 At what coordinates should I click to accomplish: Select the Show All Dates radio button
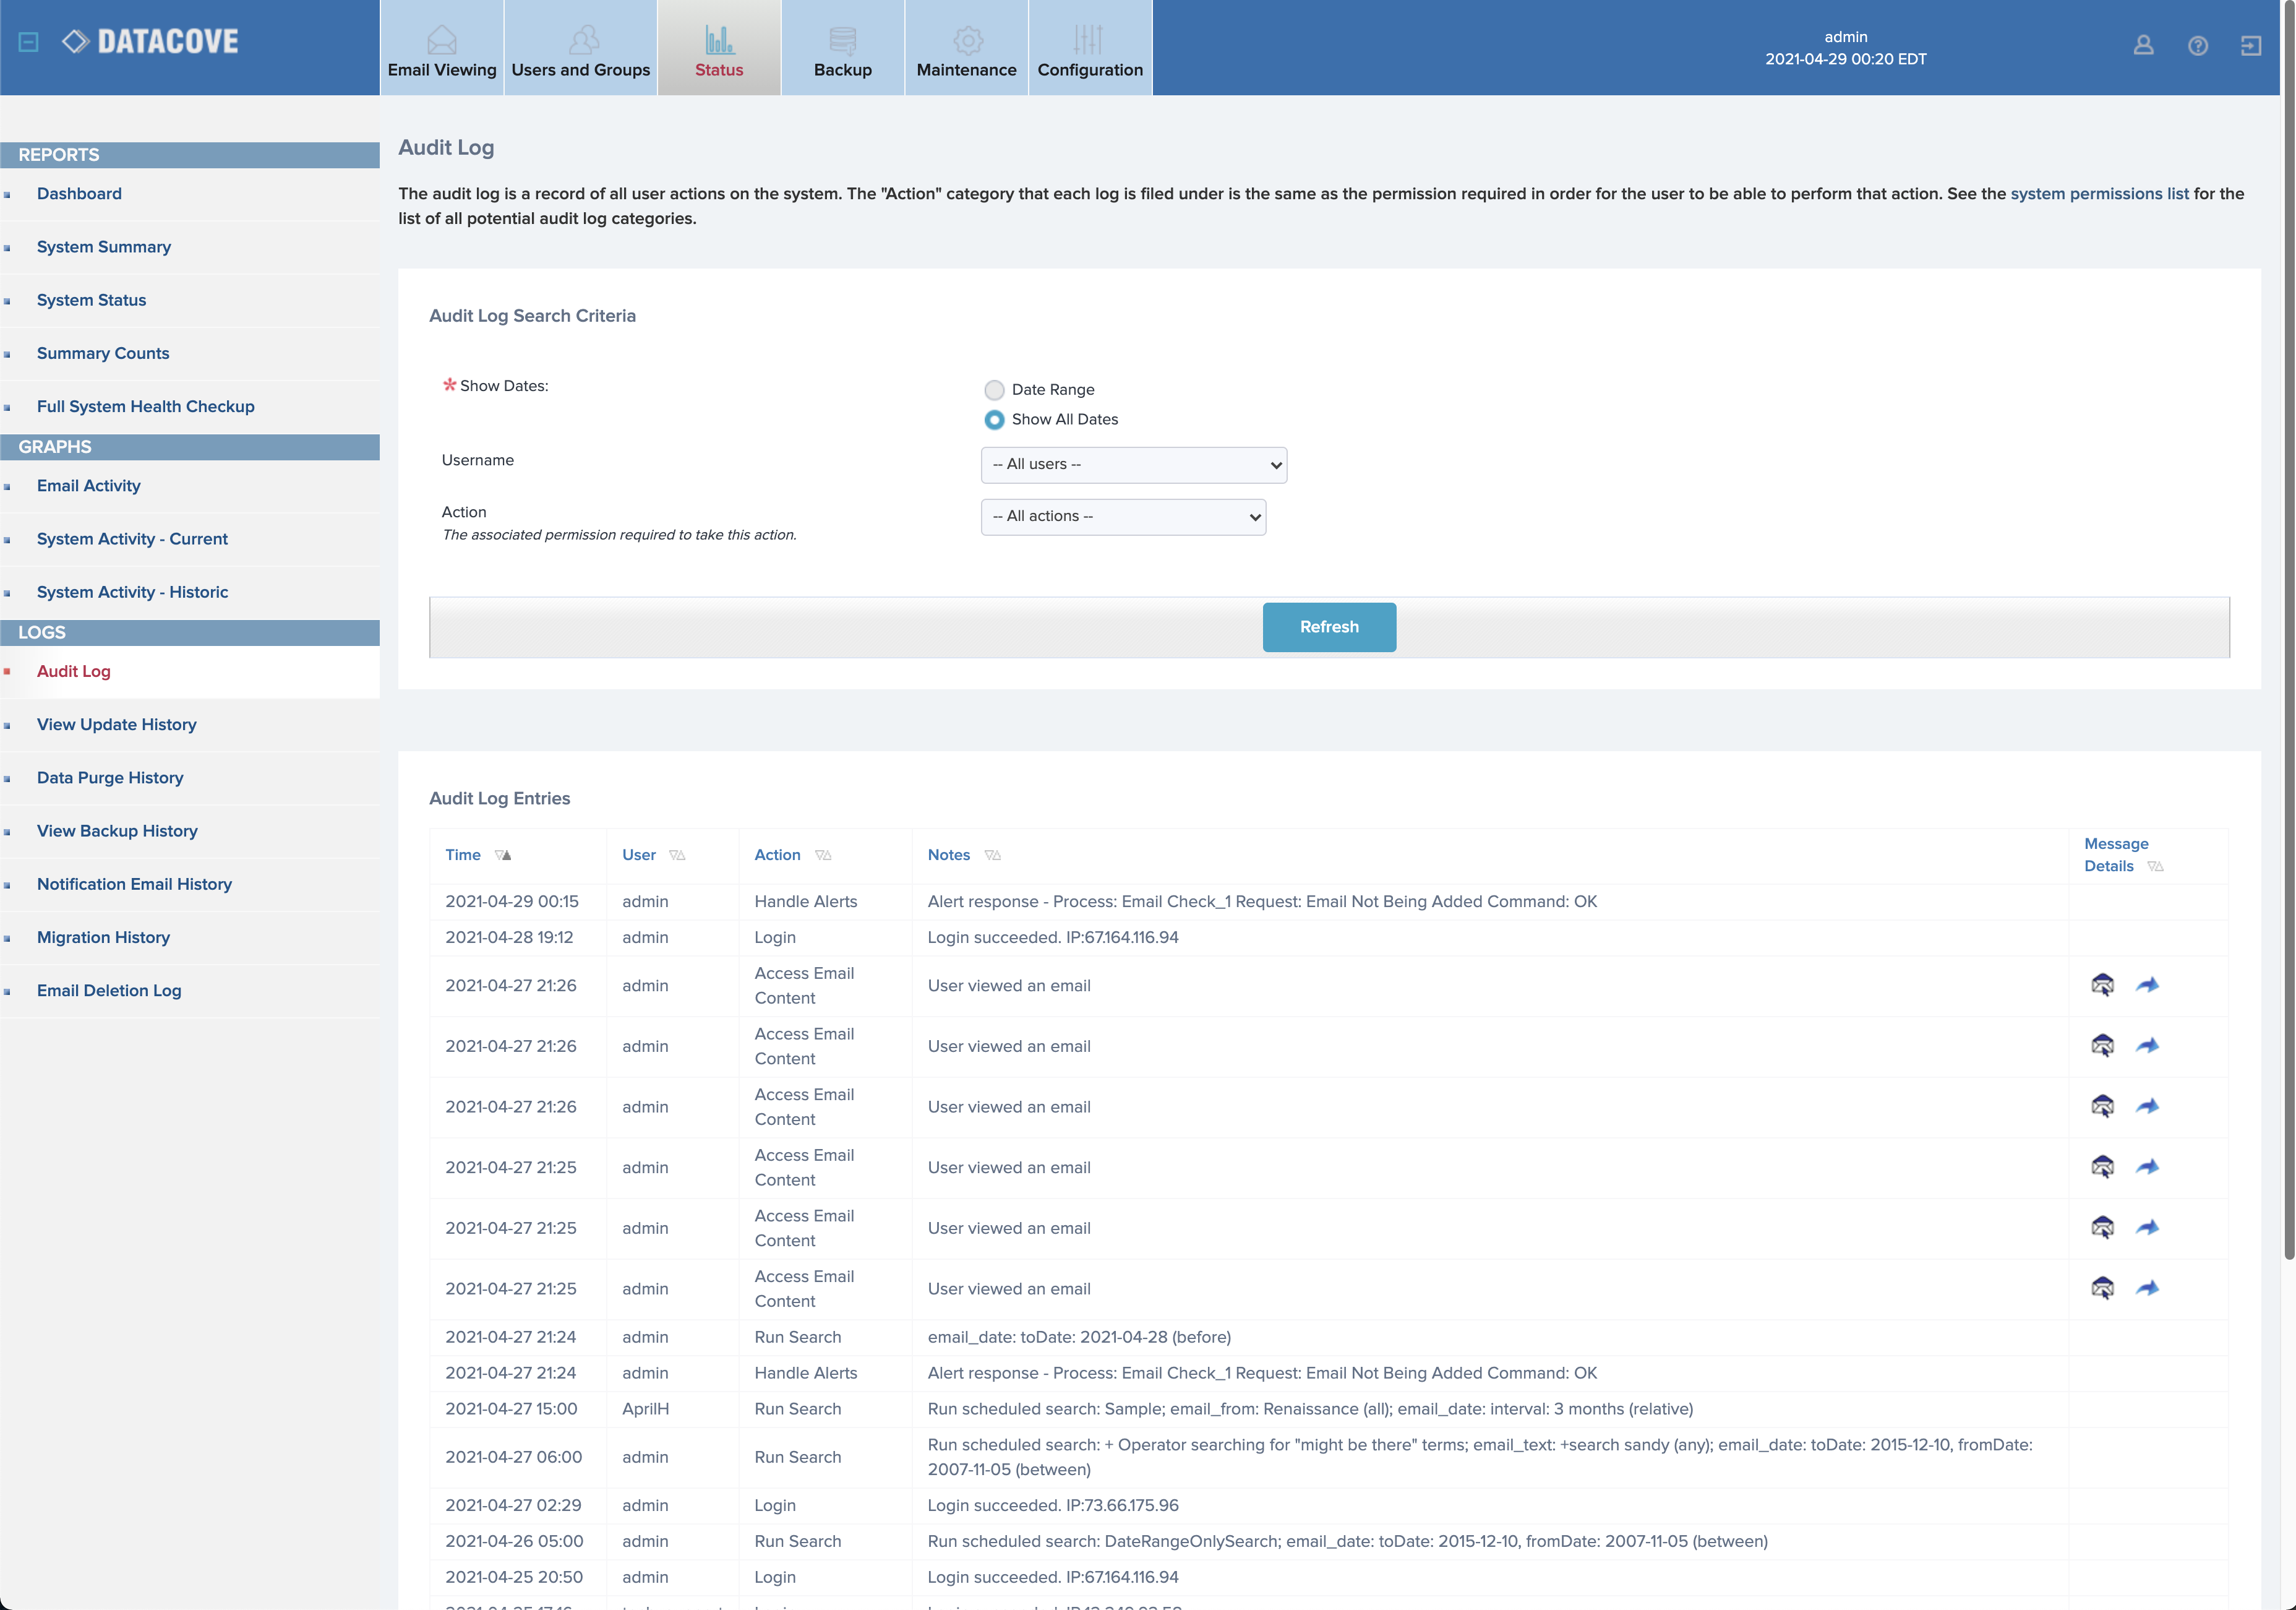click(994, 420)
